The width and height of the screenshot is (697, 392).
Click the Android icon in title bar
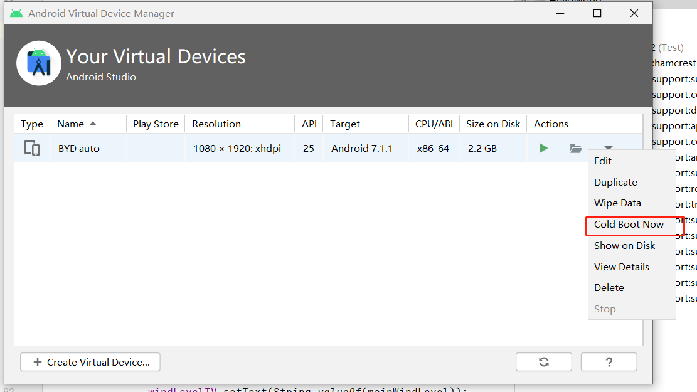[x=16, y=13]
